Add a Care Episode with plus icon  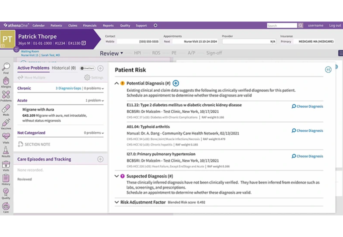point(100,159)
